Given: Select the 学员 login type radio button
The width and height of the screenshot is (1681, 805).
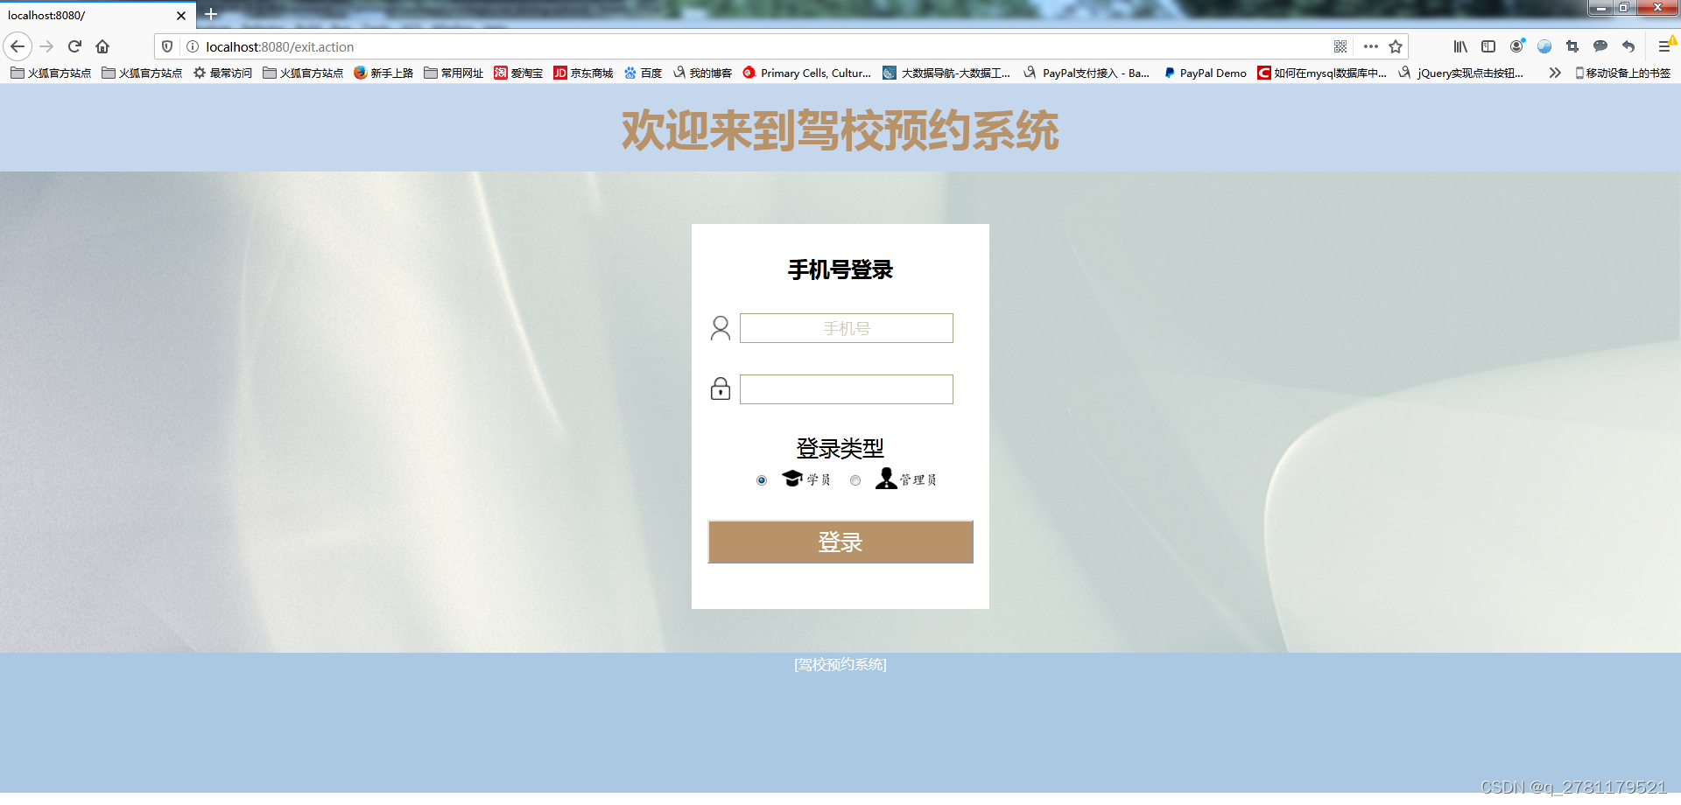Looking at the screenshot, I should point(761,480).
